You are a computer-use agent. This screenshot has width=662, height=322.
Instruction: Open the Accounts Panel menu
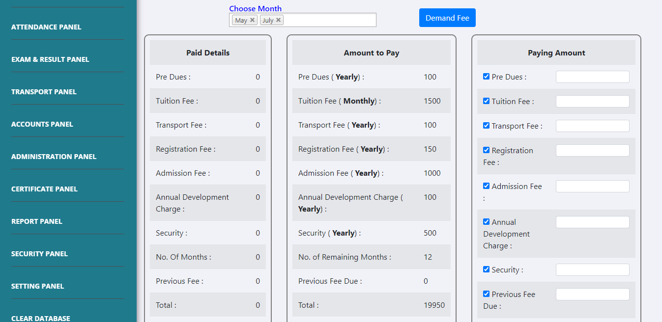coord(42,124)
